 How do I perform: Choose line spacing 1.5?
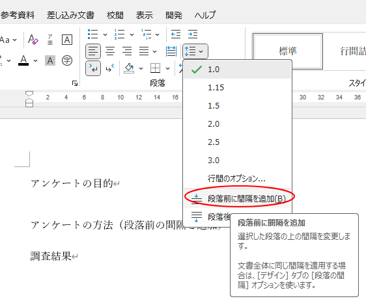coord(238,106)
